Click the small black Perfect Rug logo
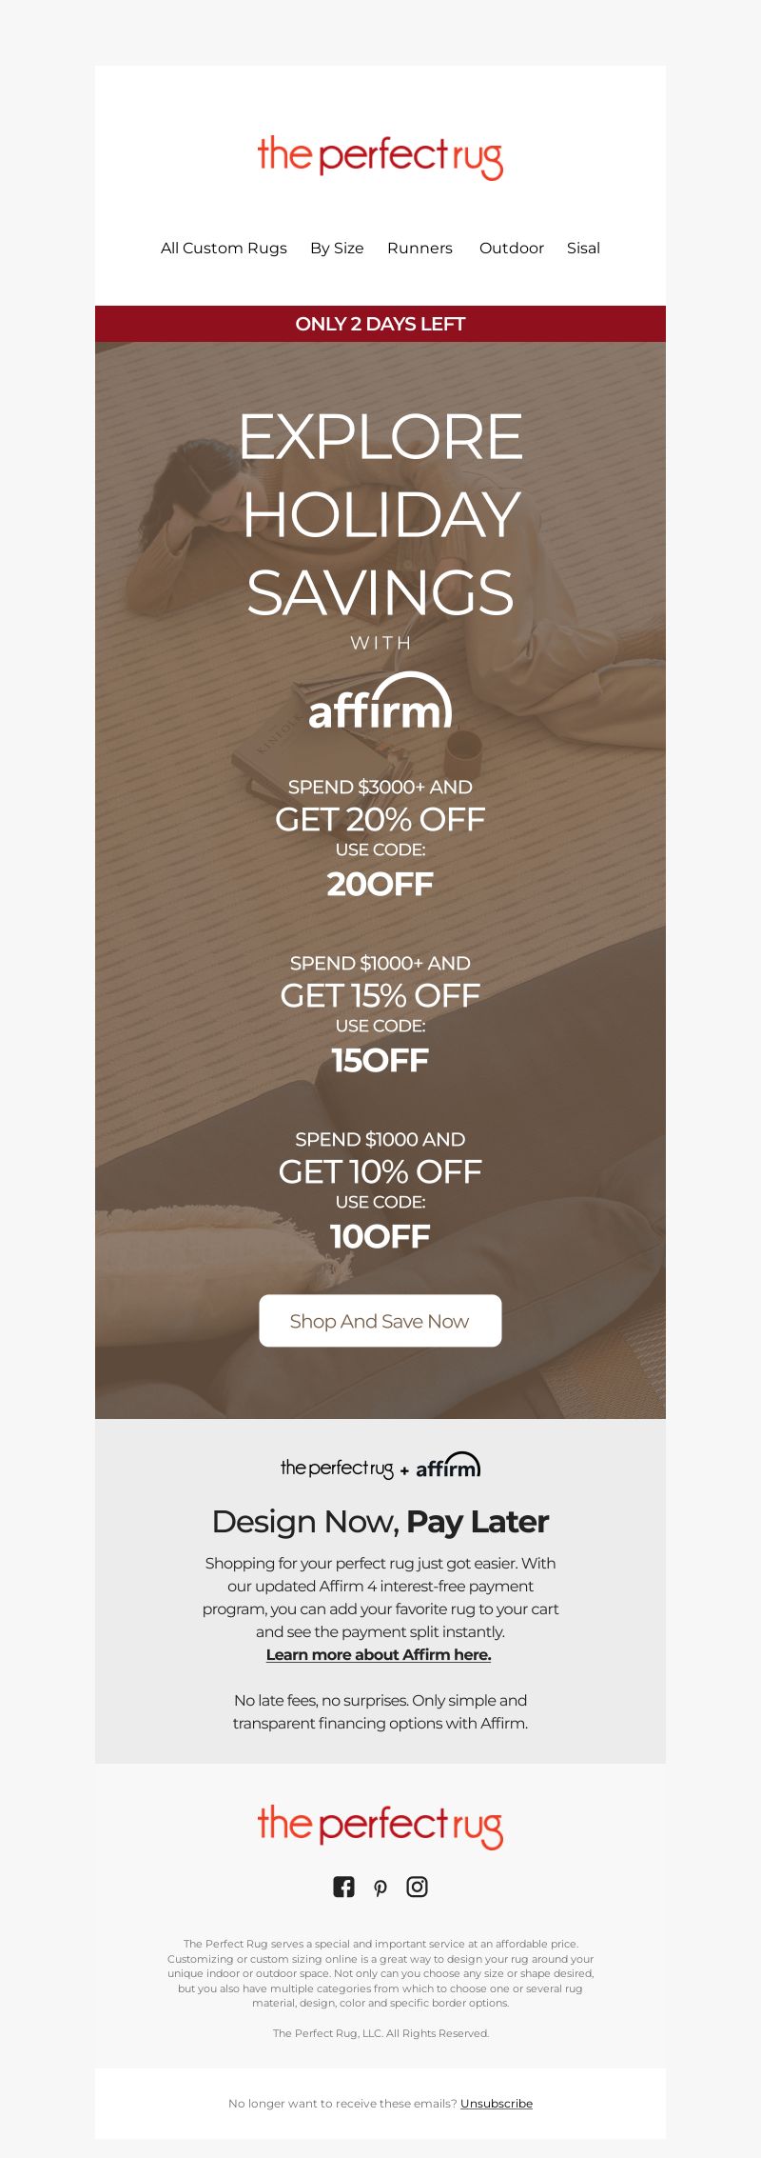This screenshot has height=2158, width=761. [x=337, y=1469]
